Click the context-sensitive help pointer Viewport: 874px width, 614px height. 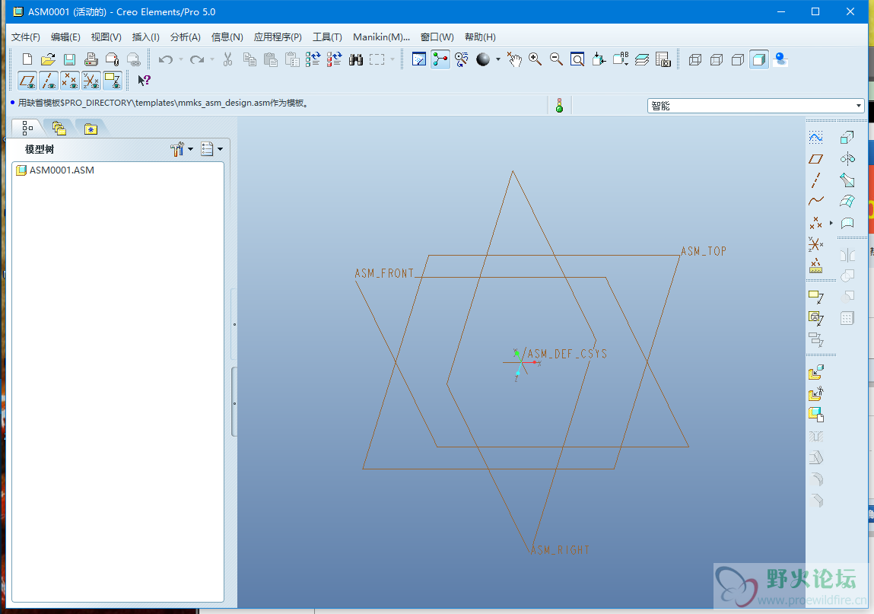coord(144,81)
